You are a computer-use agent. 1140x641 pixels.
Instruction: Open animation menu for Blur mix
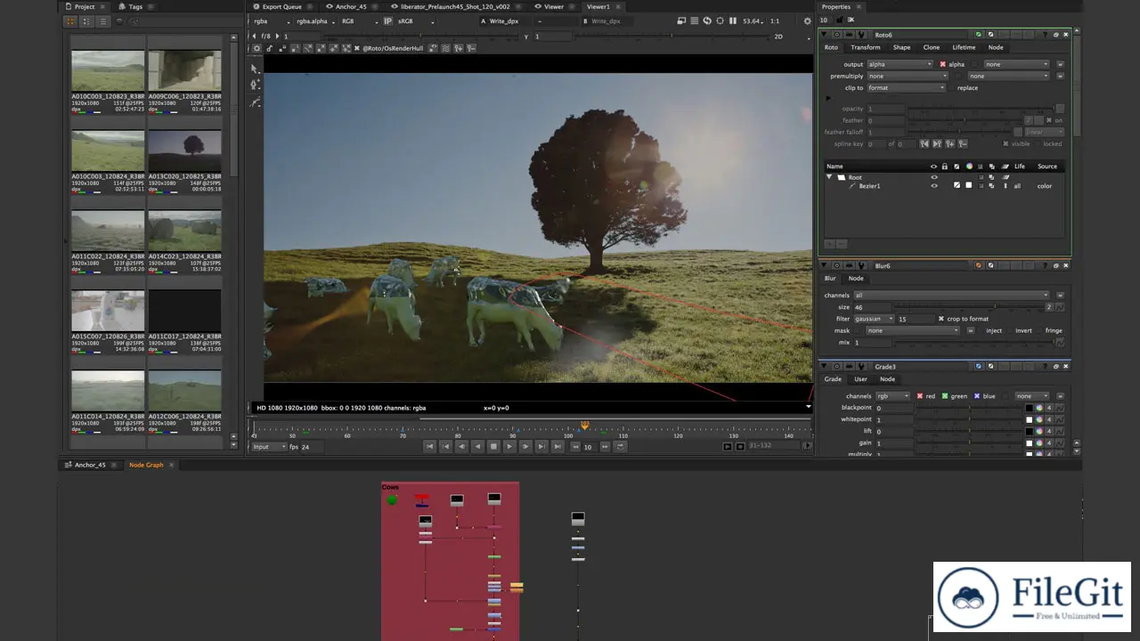point(1060,342)
